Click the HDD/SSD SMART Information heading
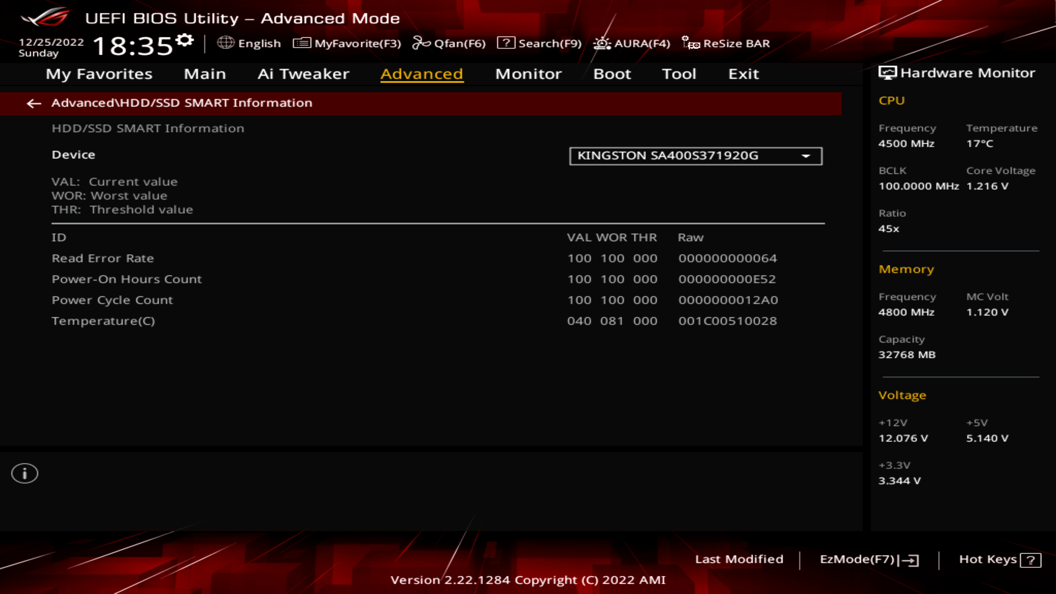1056x594 pixels. pyautogui.click(x=148, y=128)
